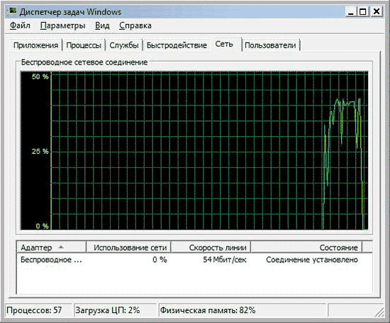Click the window resize grip
390x323 pixels.
click(379, 312)
